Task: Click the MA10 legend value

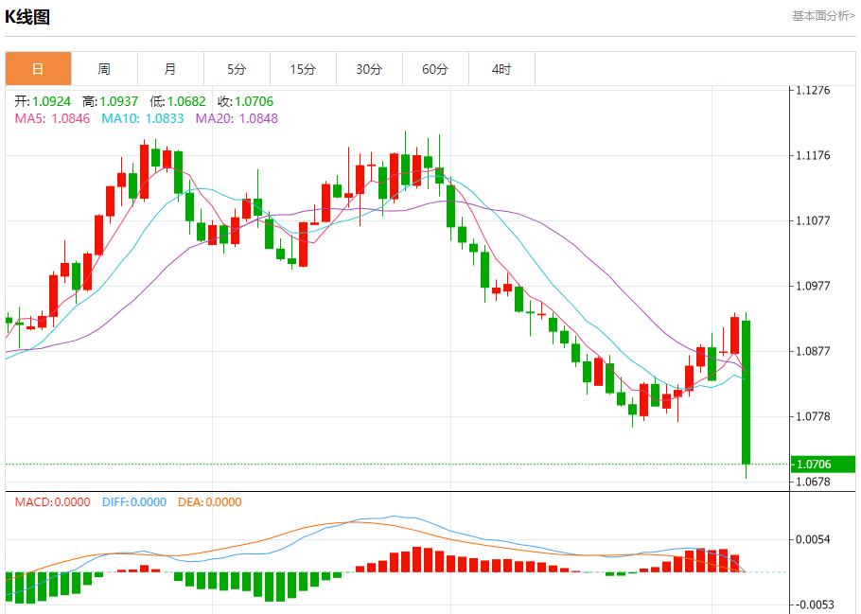Action: pyautogui.click(x=143, y=118)
